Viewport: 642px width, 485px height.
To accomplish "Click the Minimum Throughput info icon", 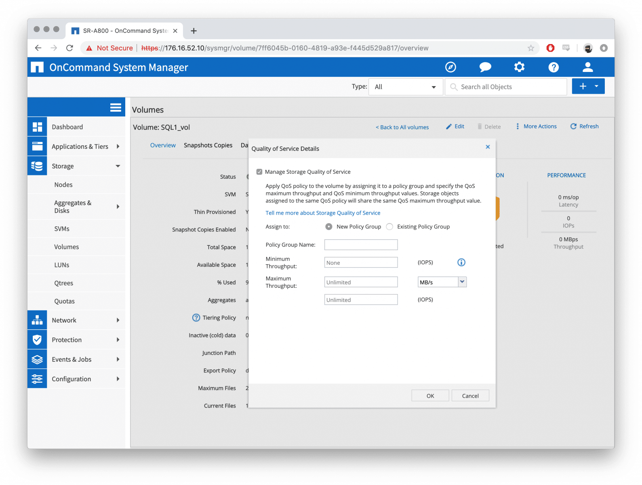I will (461, 262).
